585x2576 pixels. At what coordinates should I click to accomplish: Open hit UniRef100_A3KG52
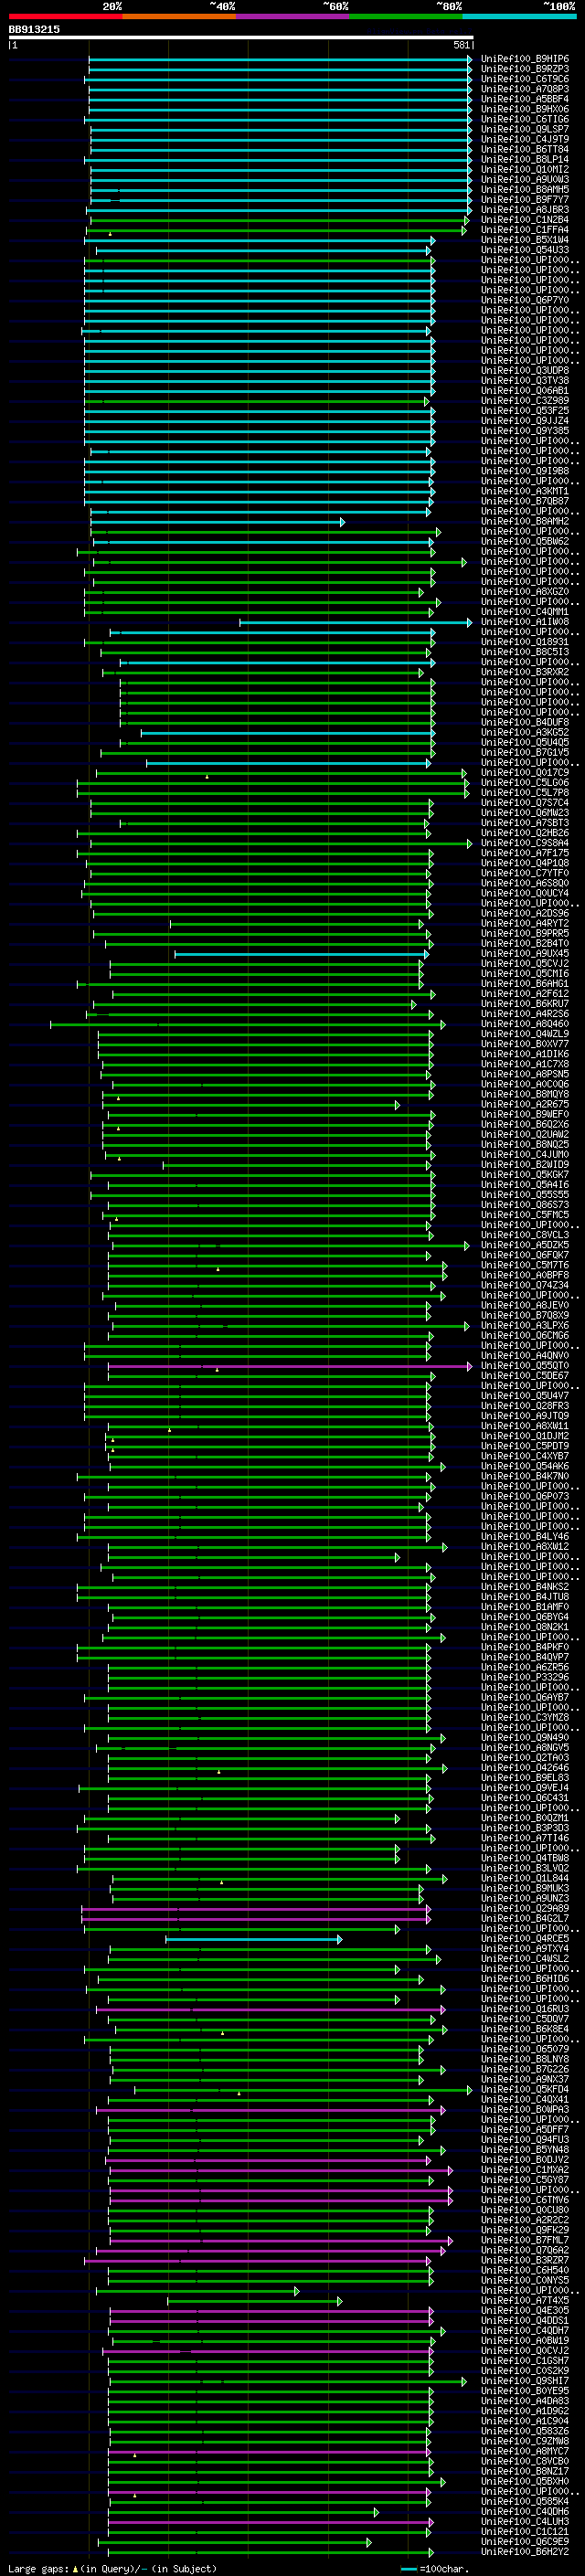pyautogui.click(x=524, y=732)
